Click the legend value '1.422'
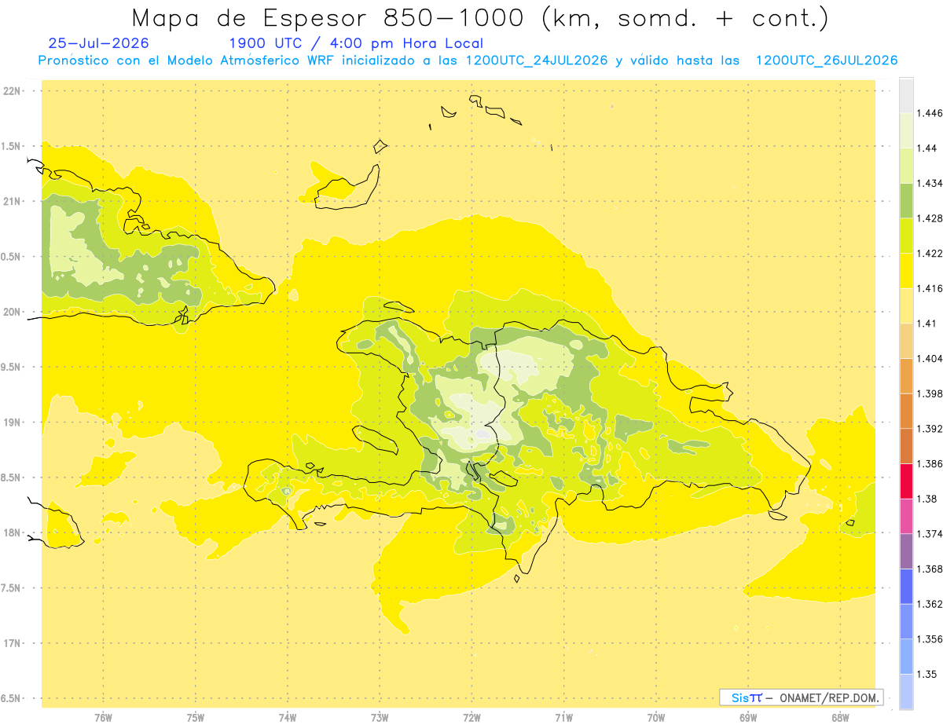 coord(931,254)
